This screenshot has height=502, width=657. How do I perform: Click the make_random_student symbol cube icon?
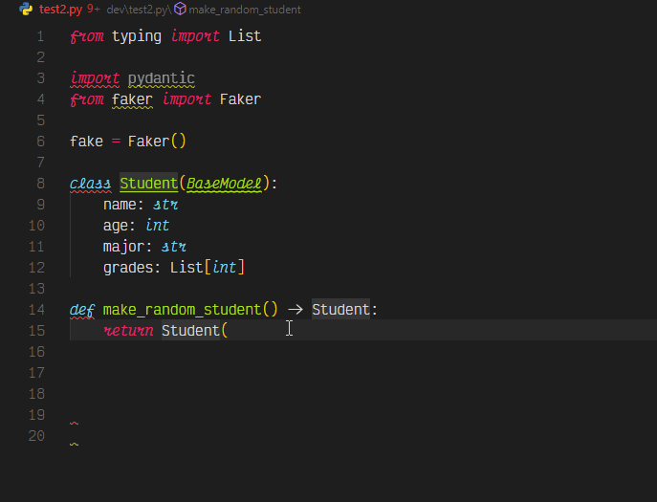tap(180, 9)
